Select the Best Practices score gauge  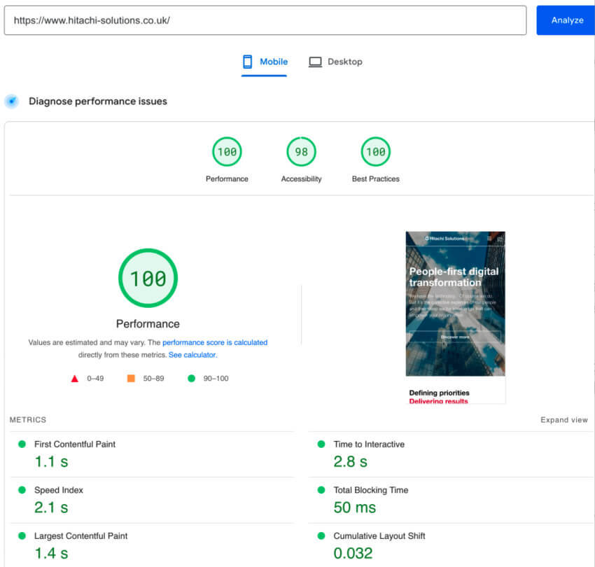[x=375, y=152]
